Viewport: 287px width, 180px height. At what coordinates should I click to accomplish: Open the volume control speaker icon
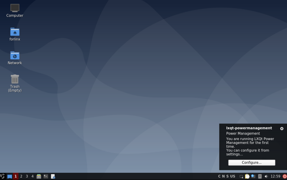(x=266, y=176)
